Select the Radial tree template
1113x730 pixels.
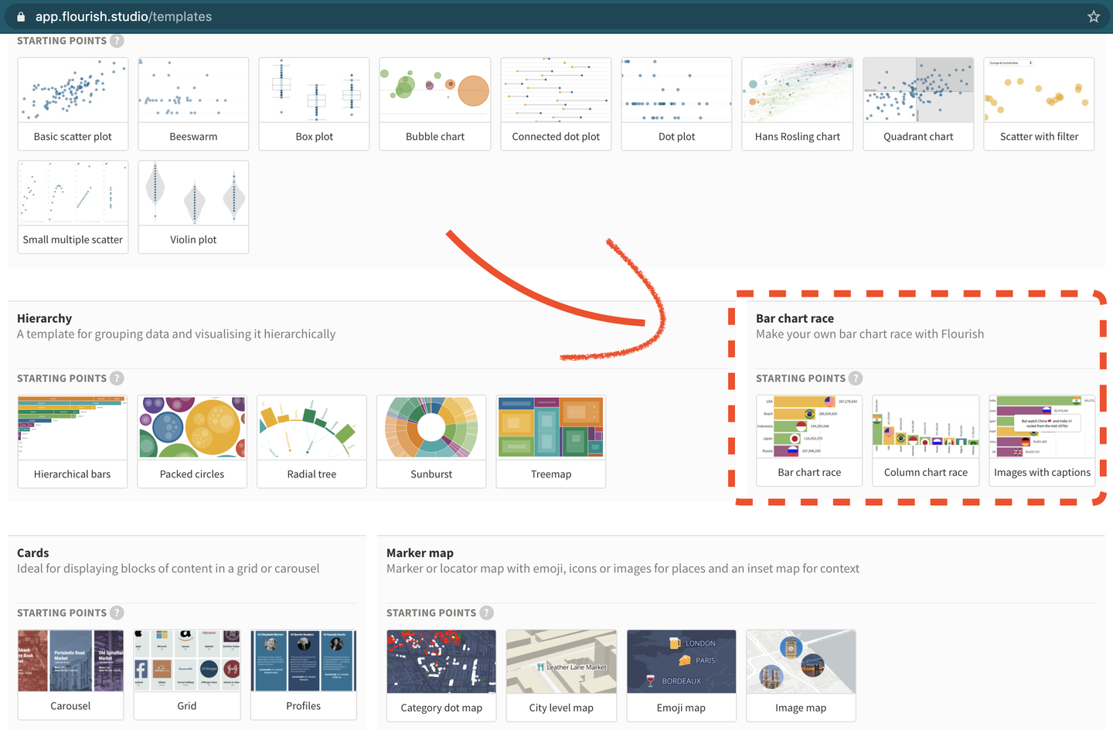click(x=311, y=442)
